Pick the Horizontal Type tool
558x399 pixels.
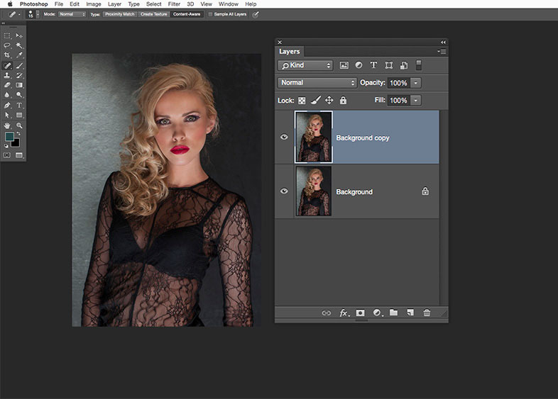tap(20, 105)
